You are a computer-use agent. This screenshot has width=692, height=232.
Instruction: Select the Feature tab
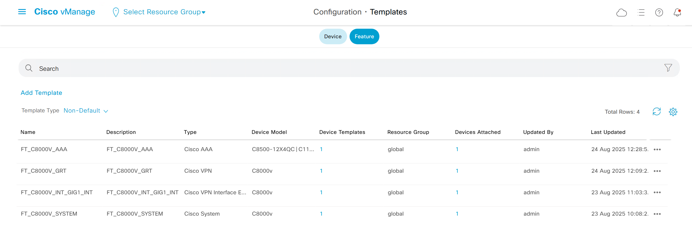coord(364,37)
